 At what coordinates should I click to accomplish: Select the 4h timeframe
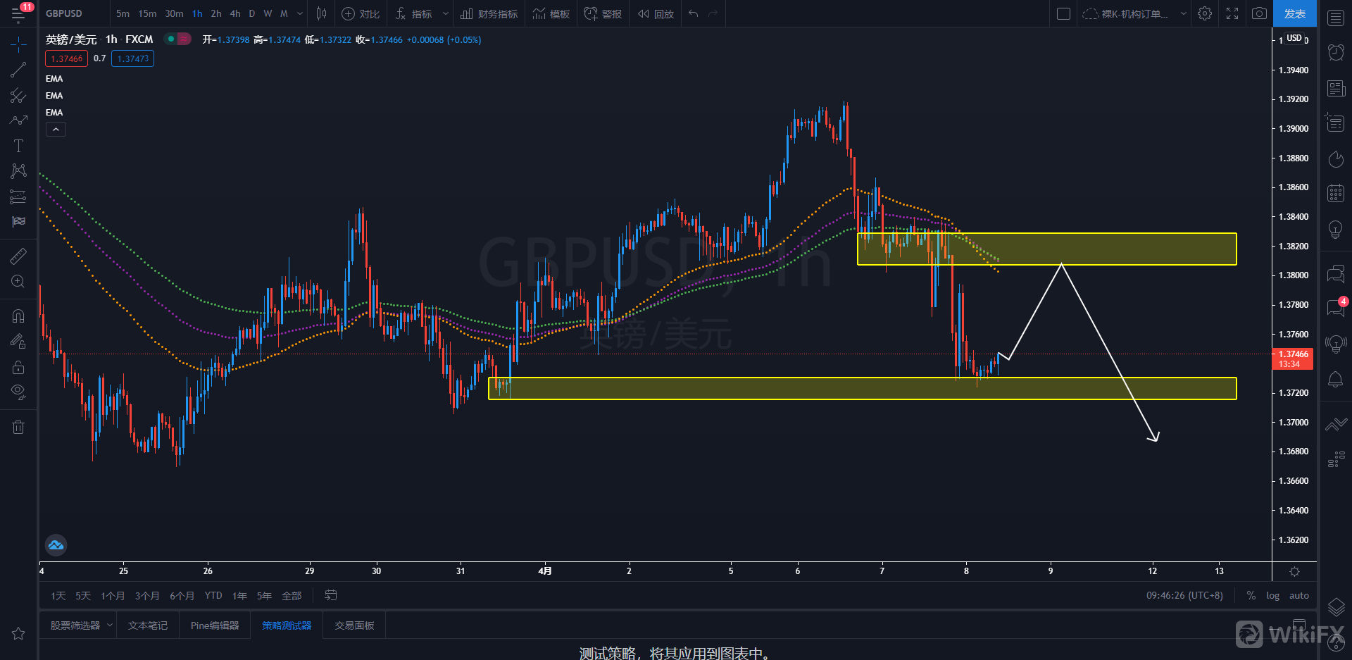point(235,13)
